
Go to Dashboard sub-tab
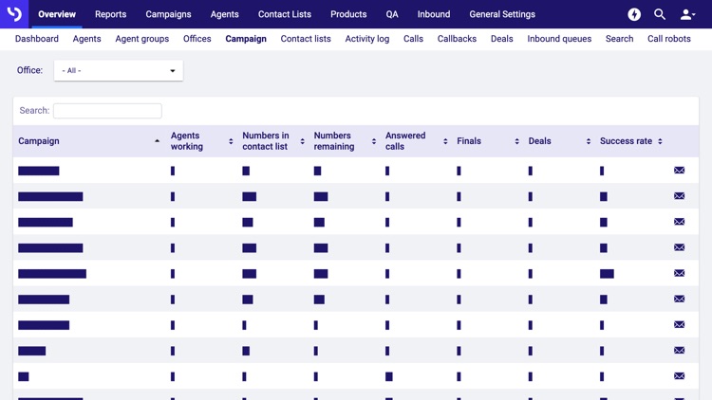coord(37,39)
